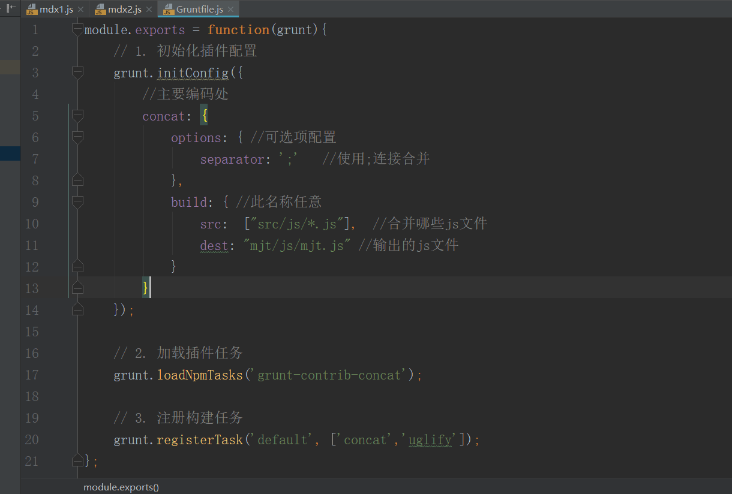This screenshot has height=494, width=732.
Task: Close the mdx1.js tab
Action: [81, 10]
